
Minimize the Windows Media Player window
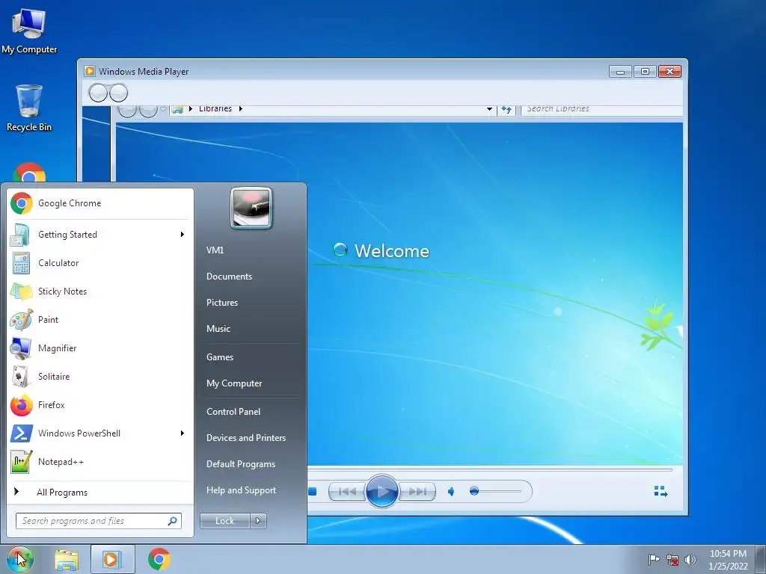coord(620,72)
